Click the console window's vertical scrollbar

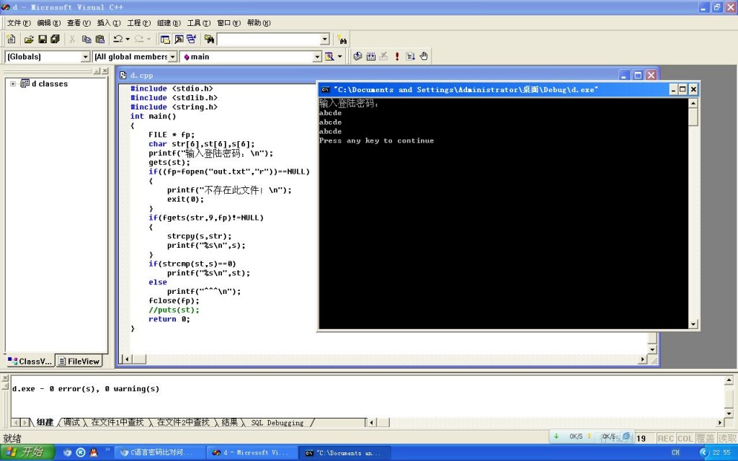(693, 216)
